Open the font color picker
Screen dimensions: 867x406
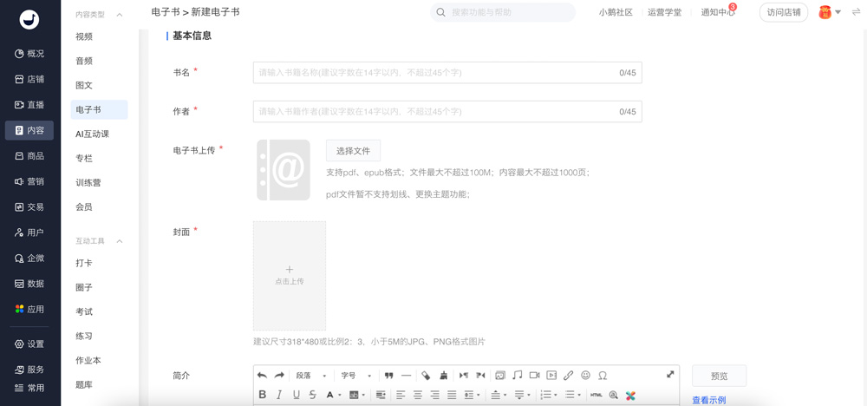click(331, 395)
